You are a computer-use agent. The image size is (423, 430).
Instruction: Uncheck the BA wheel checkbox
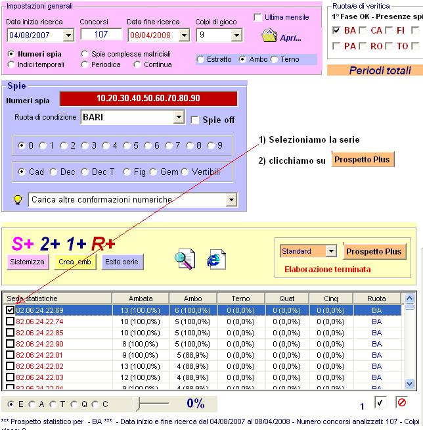click(336, 30)
